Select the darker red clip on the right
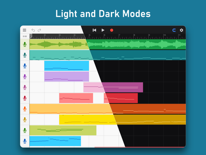206x155 pixels. 121,98
